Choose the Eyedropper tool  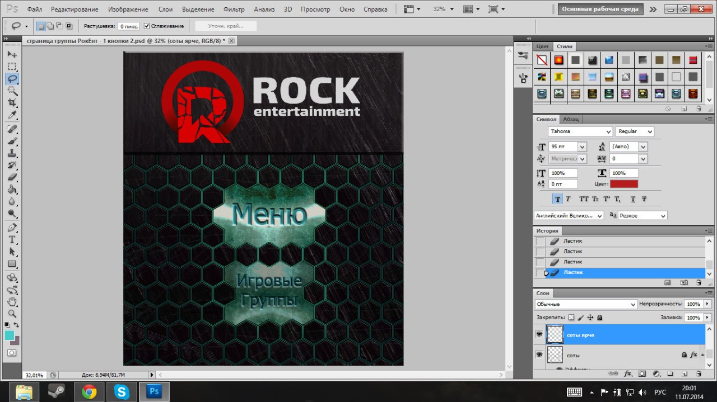point(12,115)
